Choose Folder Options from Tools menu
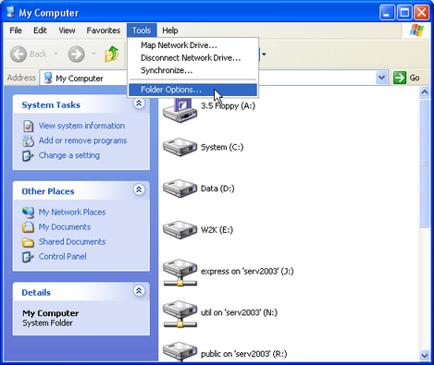This screenshot has height=365, width=434. click(x=192, y=90)
